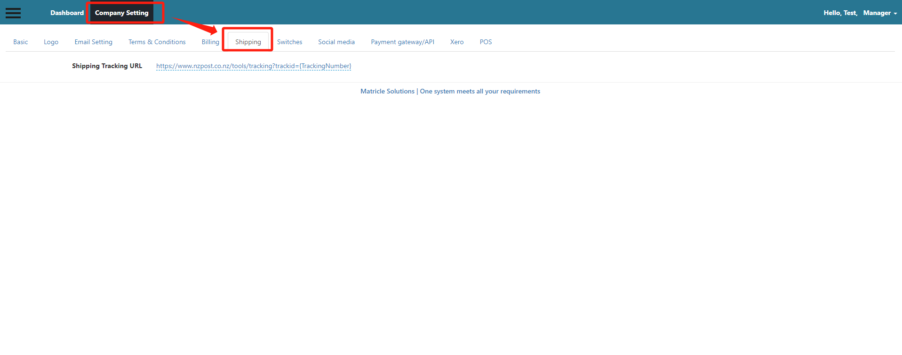The image size is (902, 355).
Task: Select the Company Setting menu item
Action: click(x=121, y=13)
